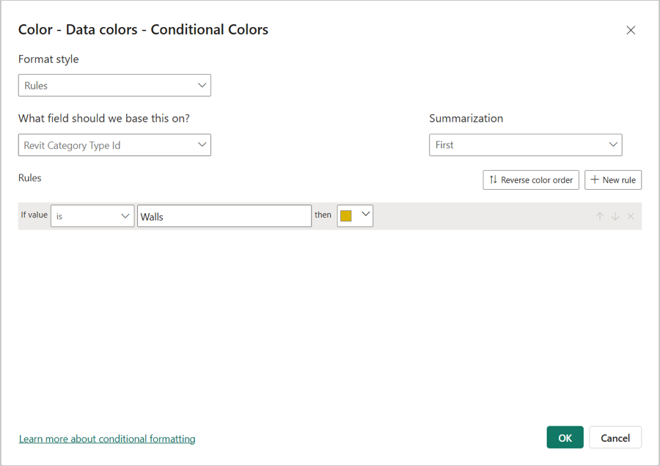The width and height of the screenshot is (660, 466).
Task: Click the dialog title text
Action: tap(143, 30)
